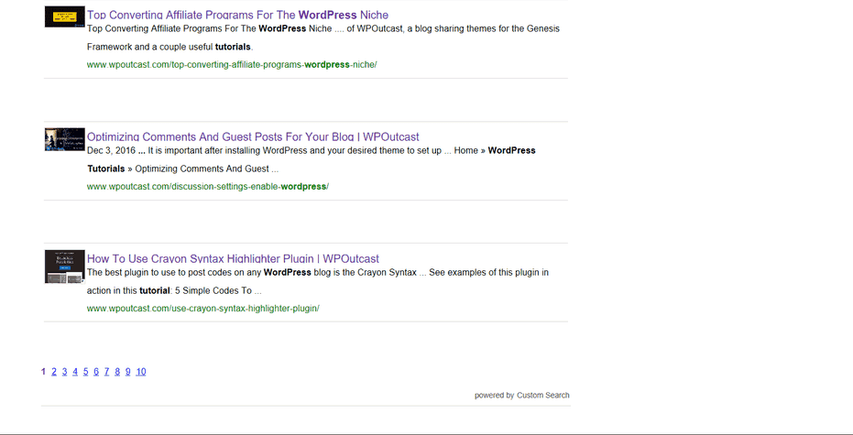Click thumbnail for Optimizing Comments result
The image size is (853, 435).
(x=65, y=139)
